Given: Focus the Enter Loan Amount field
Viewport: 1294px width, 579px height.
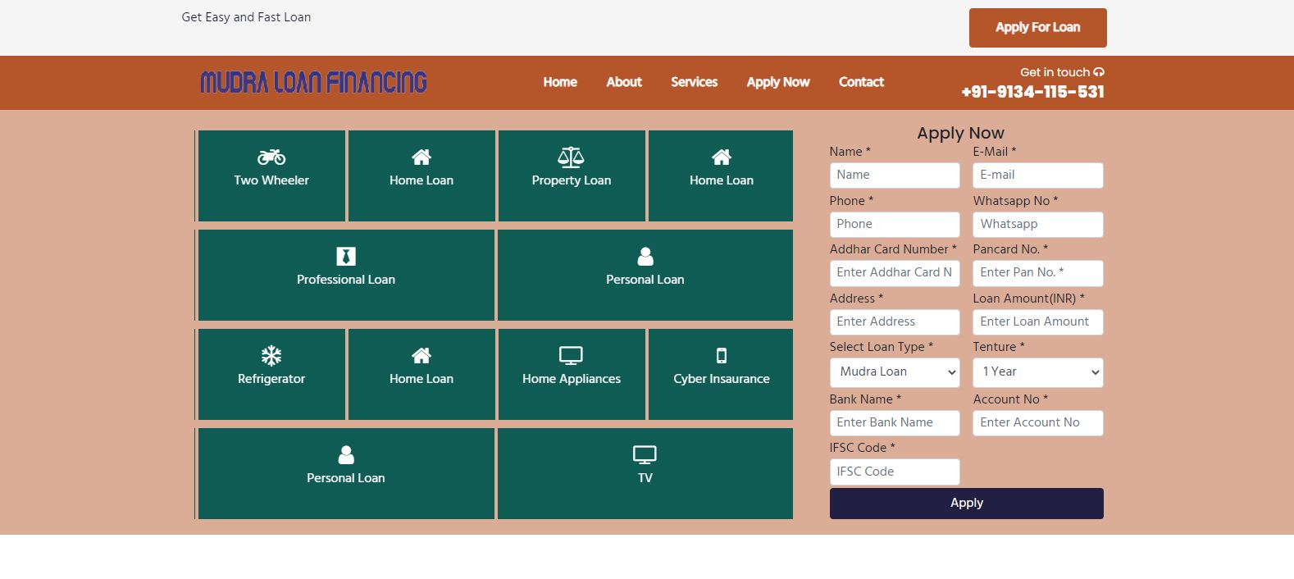Looking at the screenshot, I should pos(1037,322).
